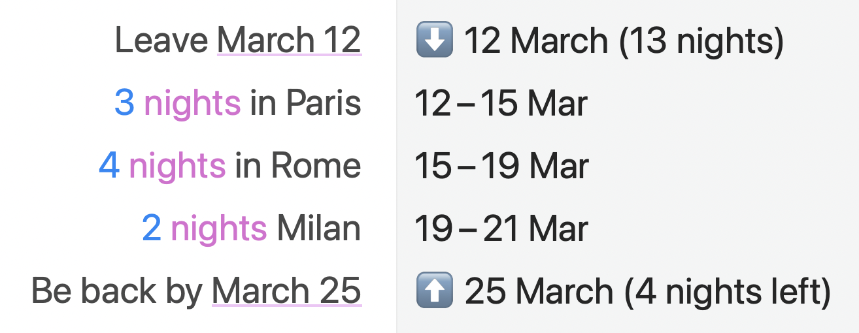Copy the 12–15 Mar result
This screenshot has height=333, width=859.
[x=501, y=104]
